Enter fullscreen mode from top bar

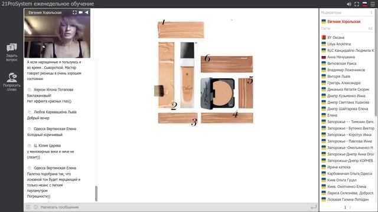coord(357,4)
